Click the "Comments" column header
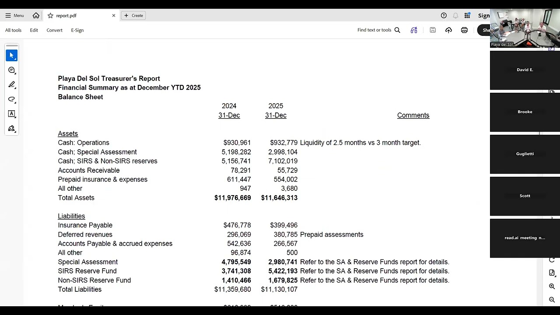Image resolution: width=560 pixels, height=315 pixels. tap(413, 115)
